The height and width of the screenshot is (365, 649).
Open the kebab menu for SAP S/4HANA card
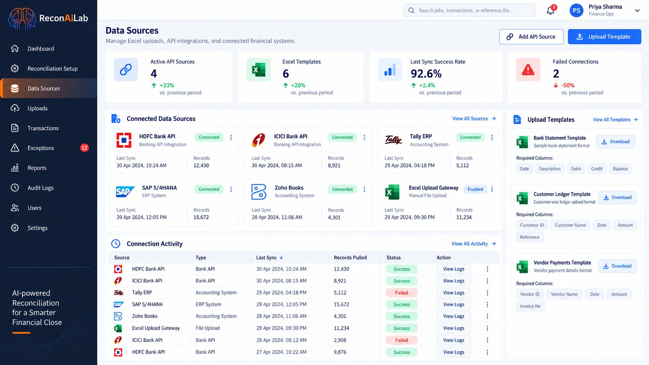point(231,189)
